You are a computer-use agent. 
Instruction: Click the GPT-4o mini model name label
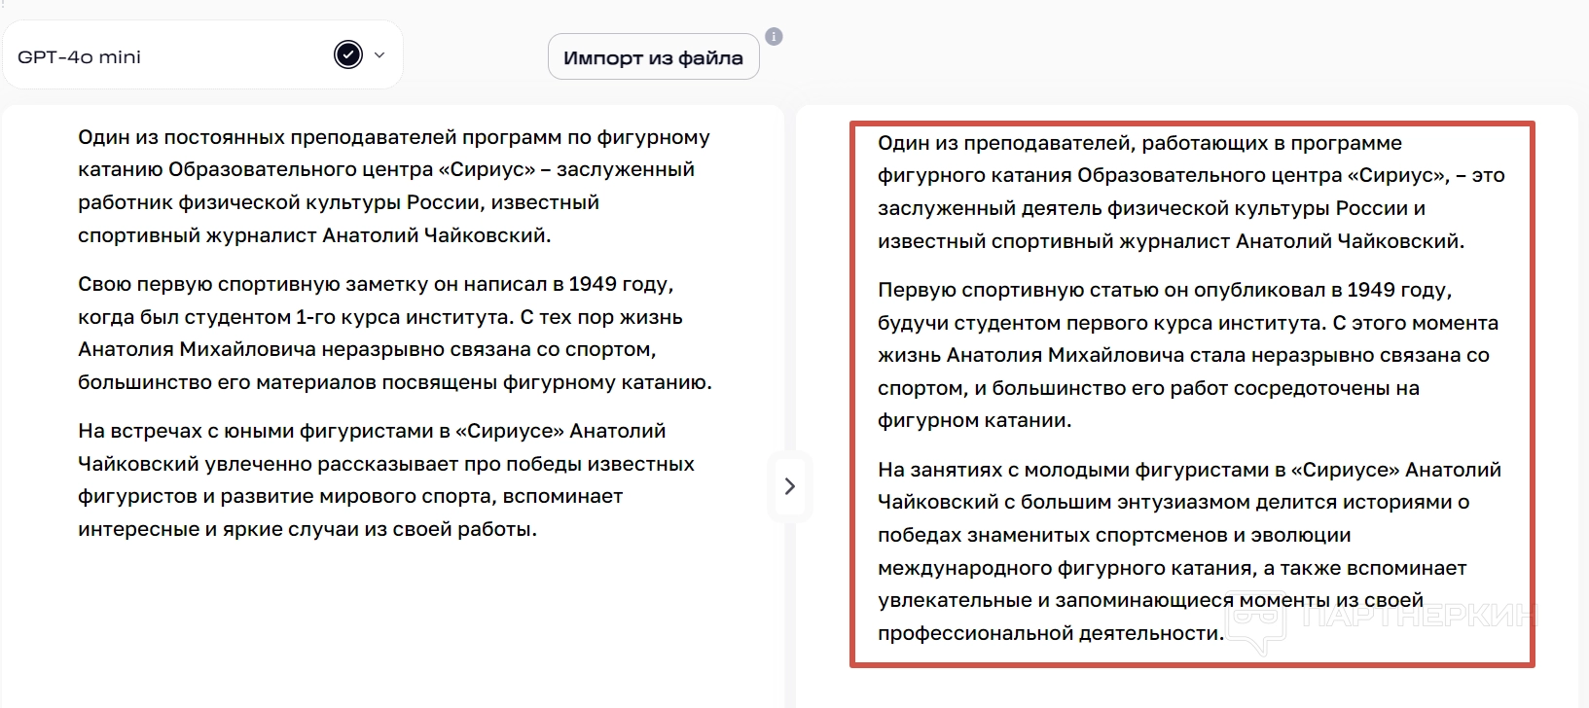point(79,57)
